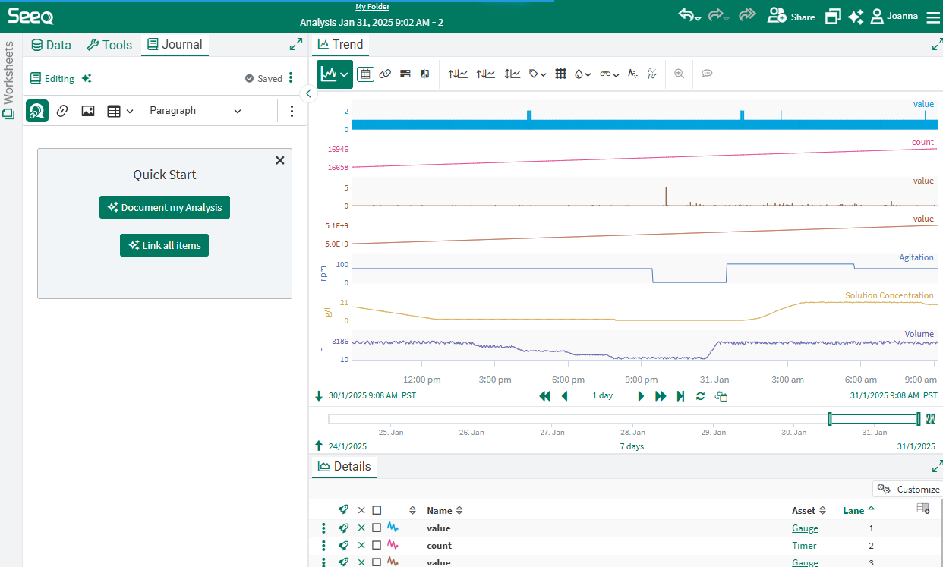Open the main hamburger menu
The image size is (943, 567).
point(932,17)
